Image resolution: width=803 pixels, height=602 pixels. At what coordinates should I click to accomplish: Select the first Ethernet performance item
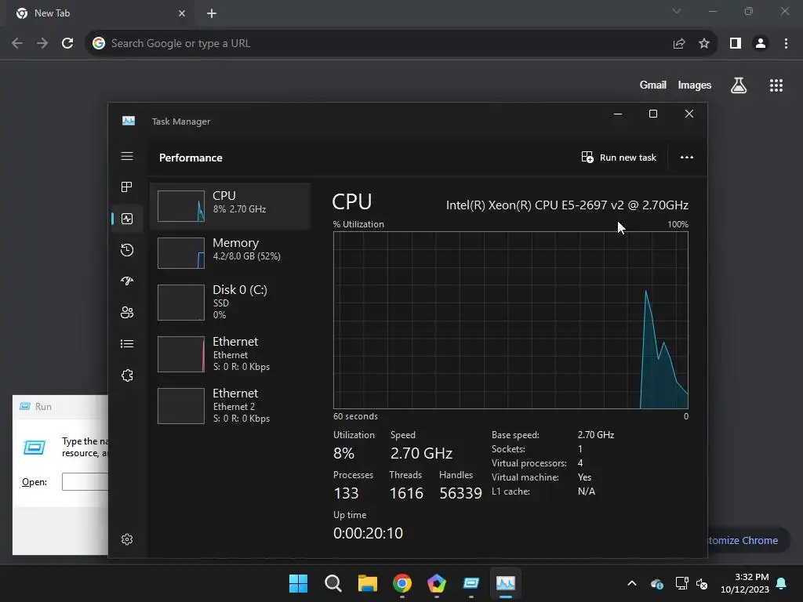click(230, 354)
